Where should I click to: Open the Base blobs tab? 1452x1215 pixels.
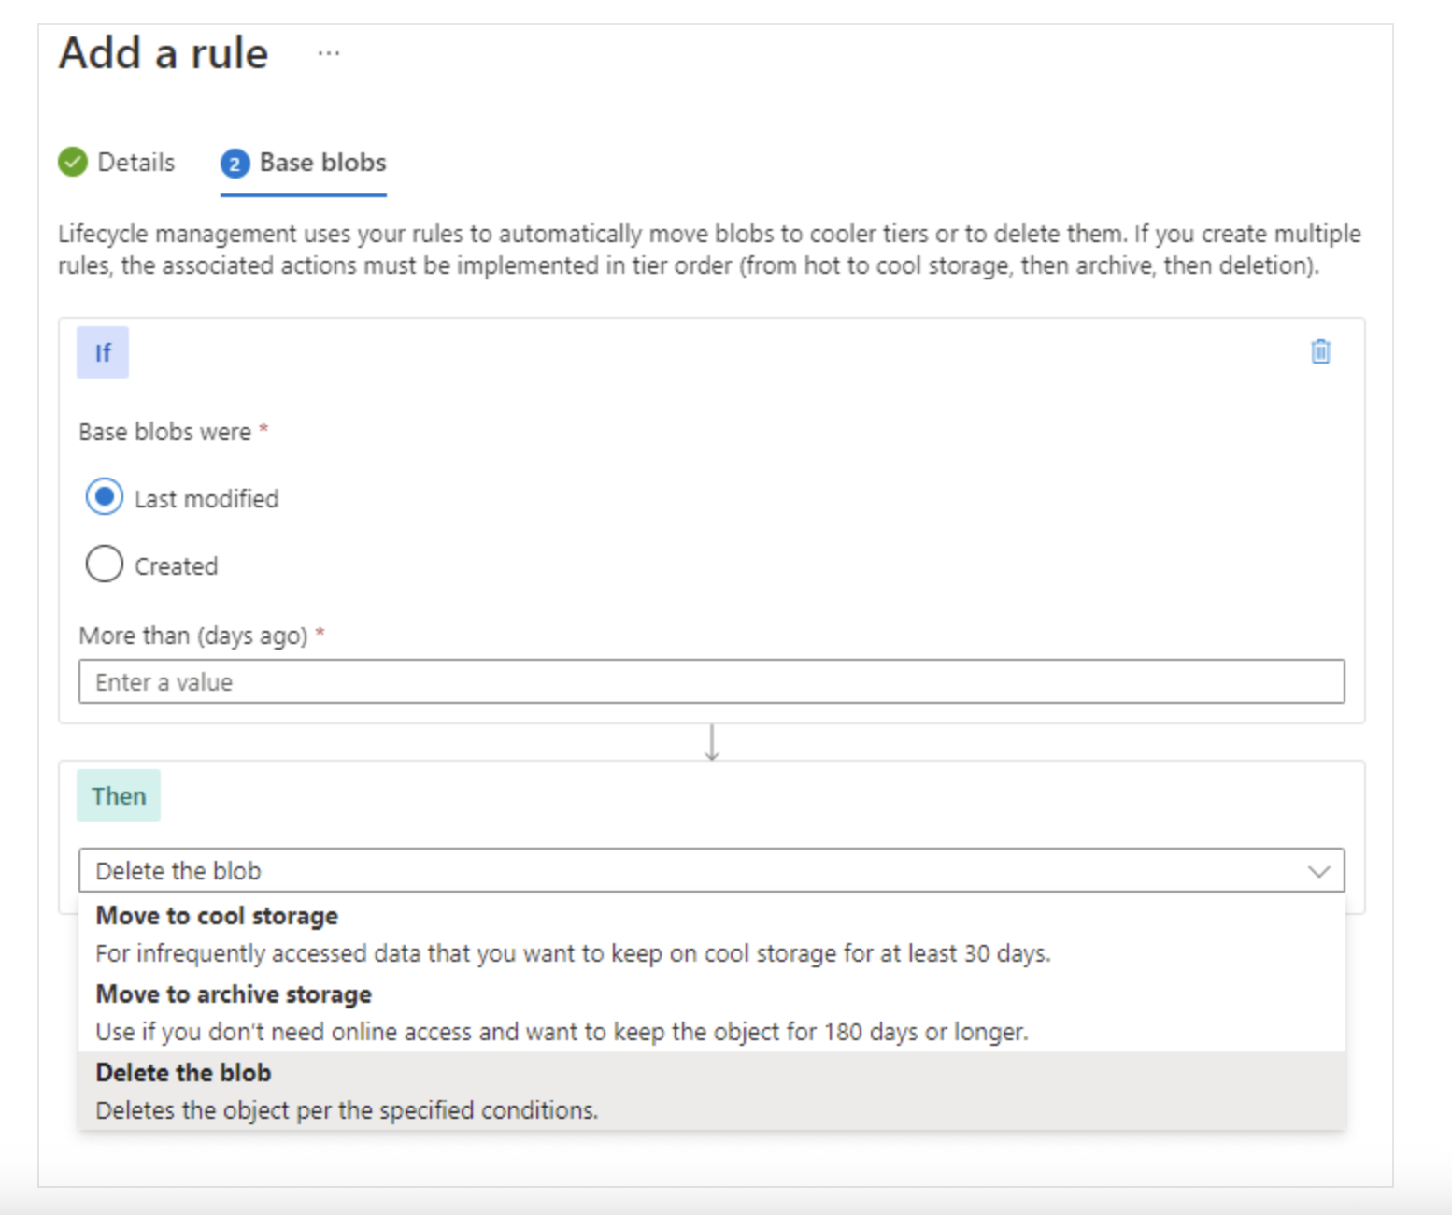pyautogui.click(x=322, y=163)
